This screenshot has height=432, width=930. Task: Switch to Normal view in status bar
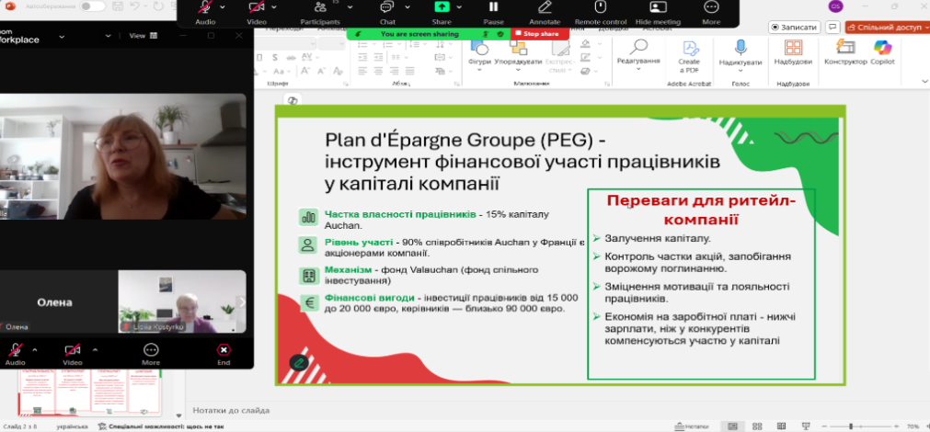[732, 426]
